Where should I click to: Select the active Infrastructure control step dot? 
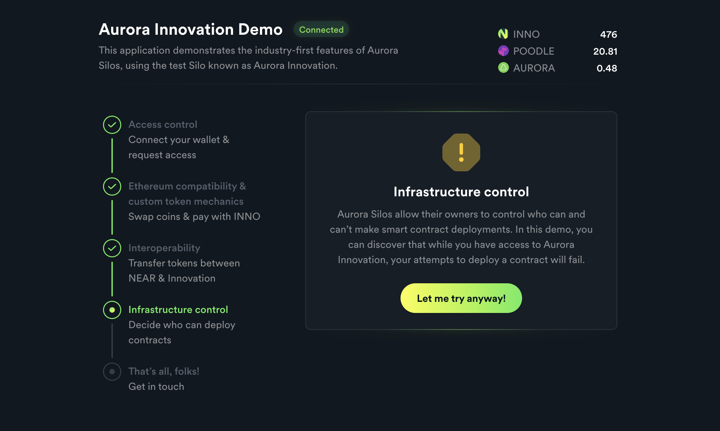(x=112, y=310)
